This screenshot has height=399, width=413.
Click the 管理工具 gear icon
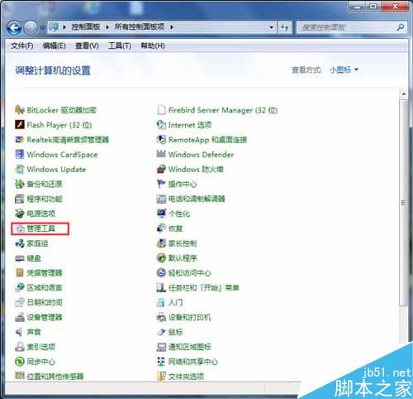20,228
